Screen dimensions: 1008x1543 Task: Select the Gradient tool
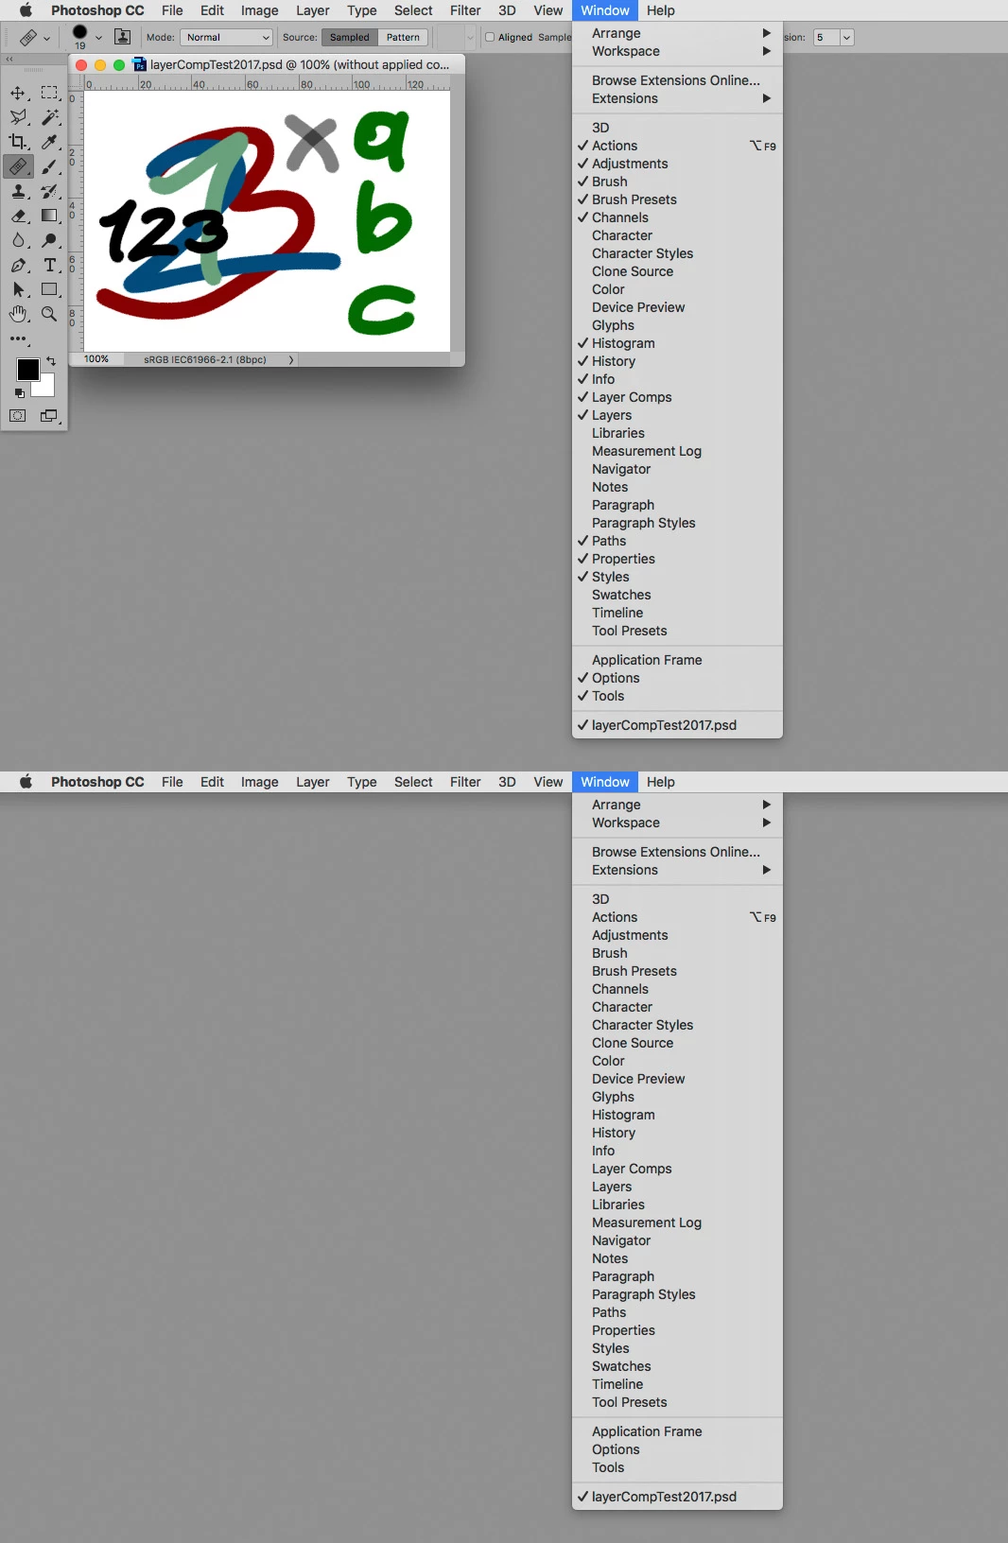tap(49, 216)
